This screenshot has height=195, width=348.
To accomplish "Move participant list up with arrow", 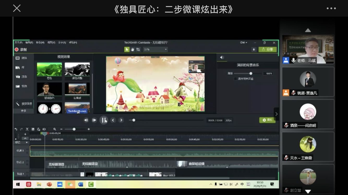I will pyautogui.click(x=308, y=30).
